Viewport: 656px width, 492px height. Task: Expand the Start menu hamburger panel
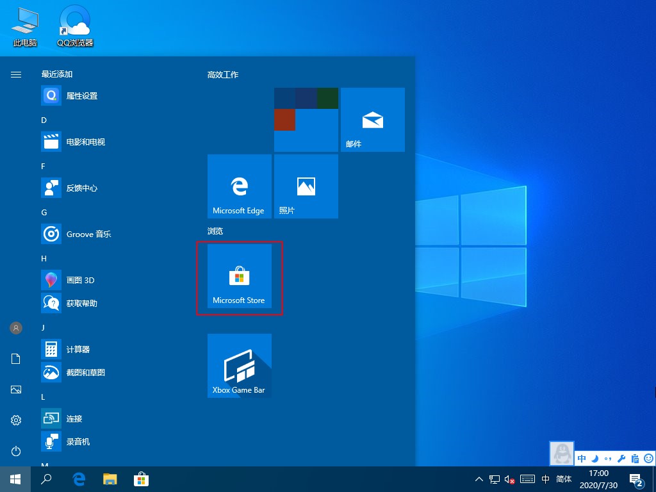pyautogui.click(x=15, y=74)
